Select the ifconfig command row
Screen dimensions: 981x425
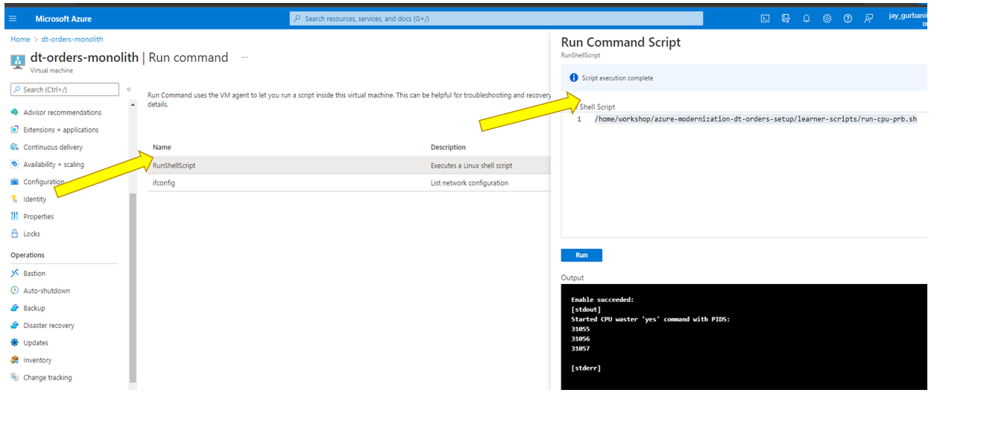click(164, 183)
